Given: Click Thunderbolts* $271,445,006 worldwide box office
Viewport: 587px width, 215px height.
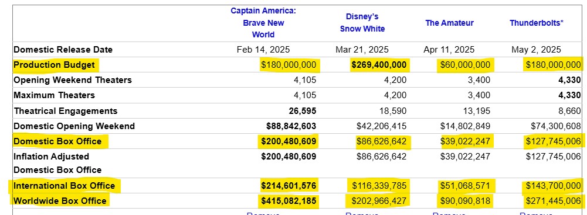Looking at the screenshot, I should point(554,201).
